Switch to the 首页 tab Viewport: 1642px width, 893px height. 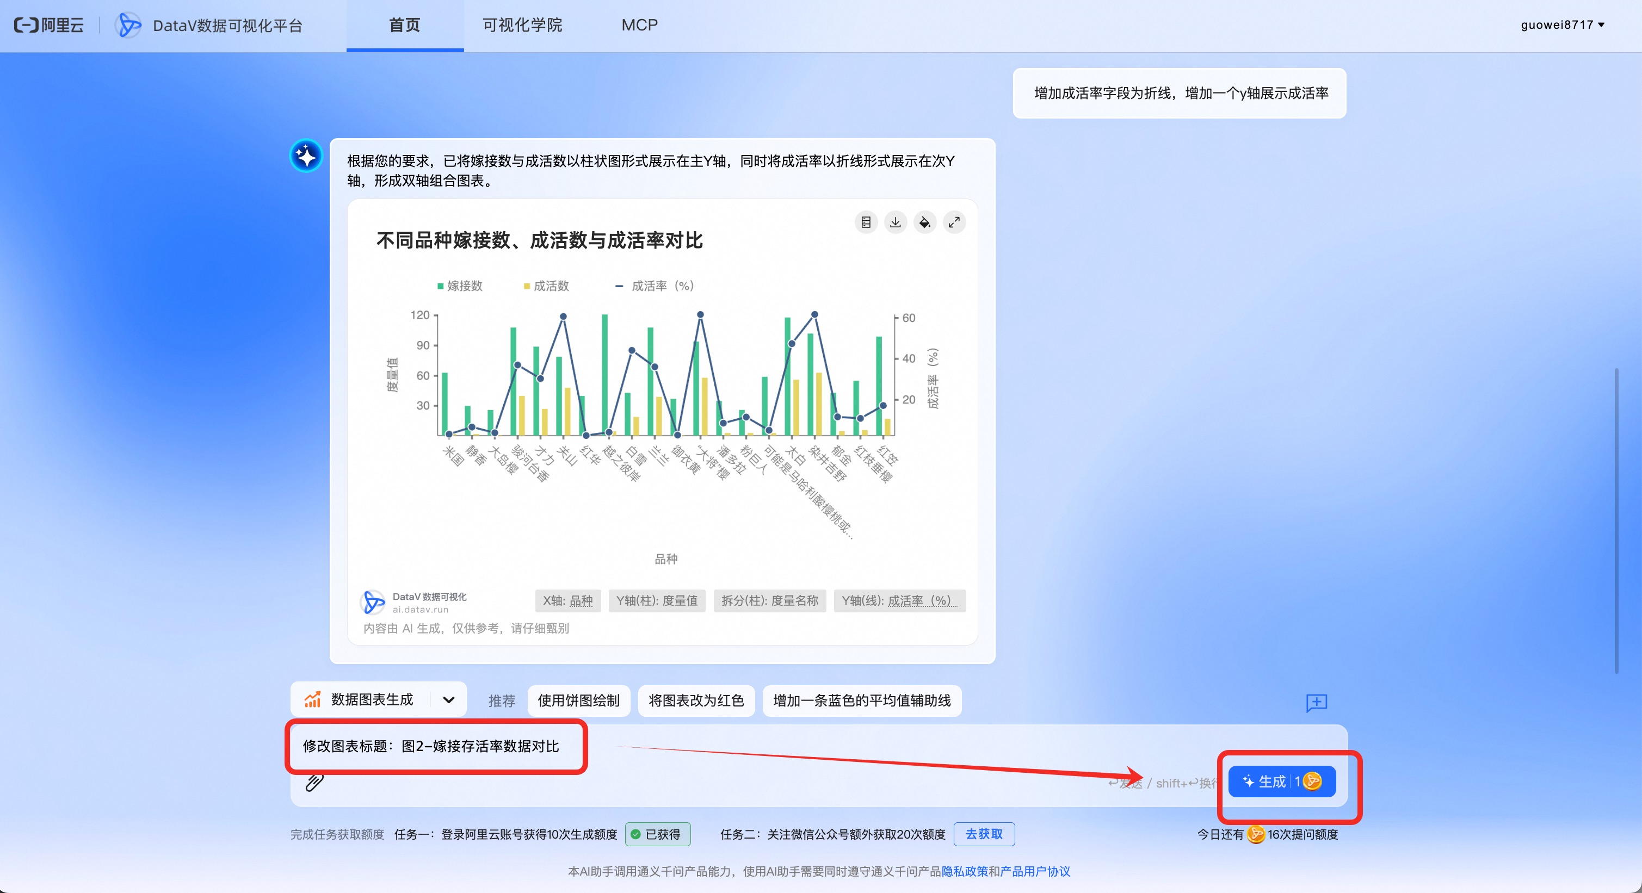tap(405, 26)
